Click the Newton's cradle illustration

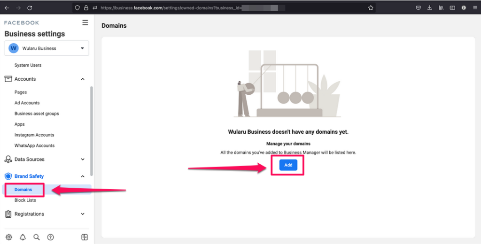pyautogui.click(x=287, y=84)
